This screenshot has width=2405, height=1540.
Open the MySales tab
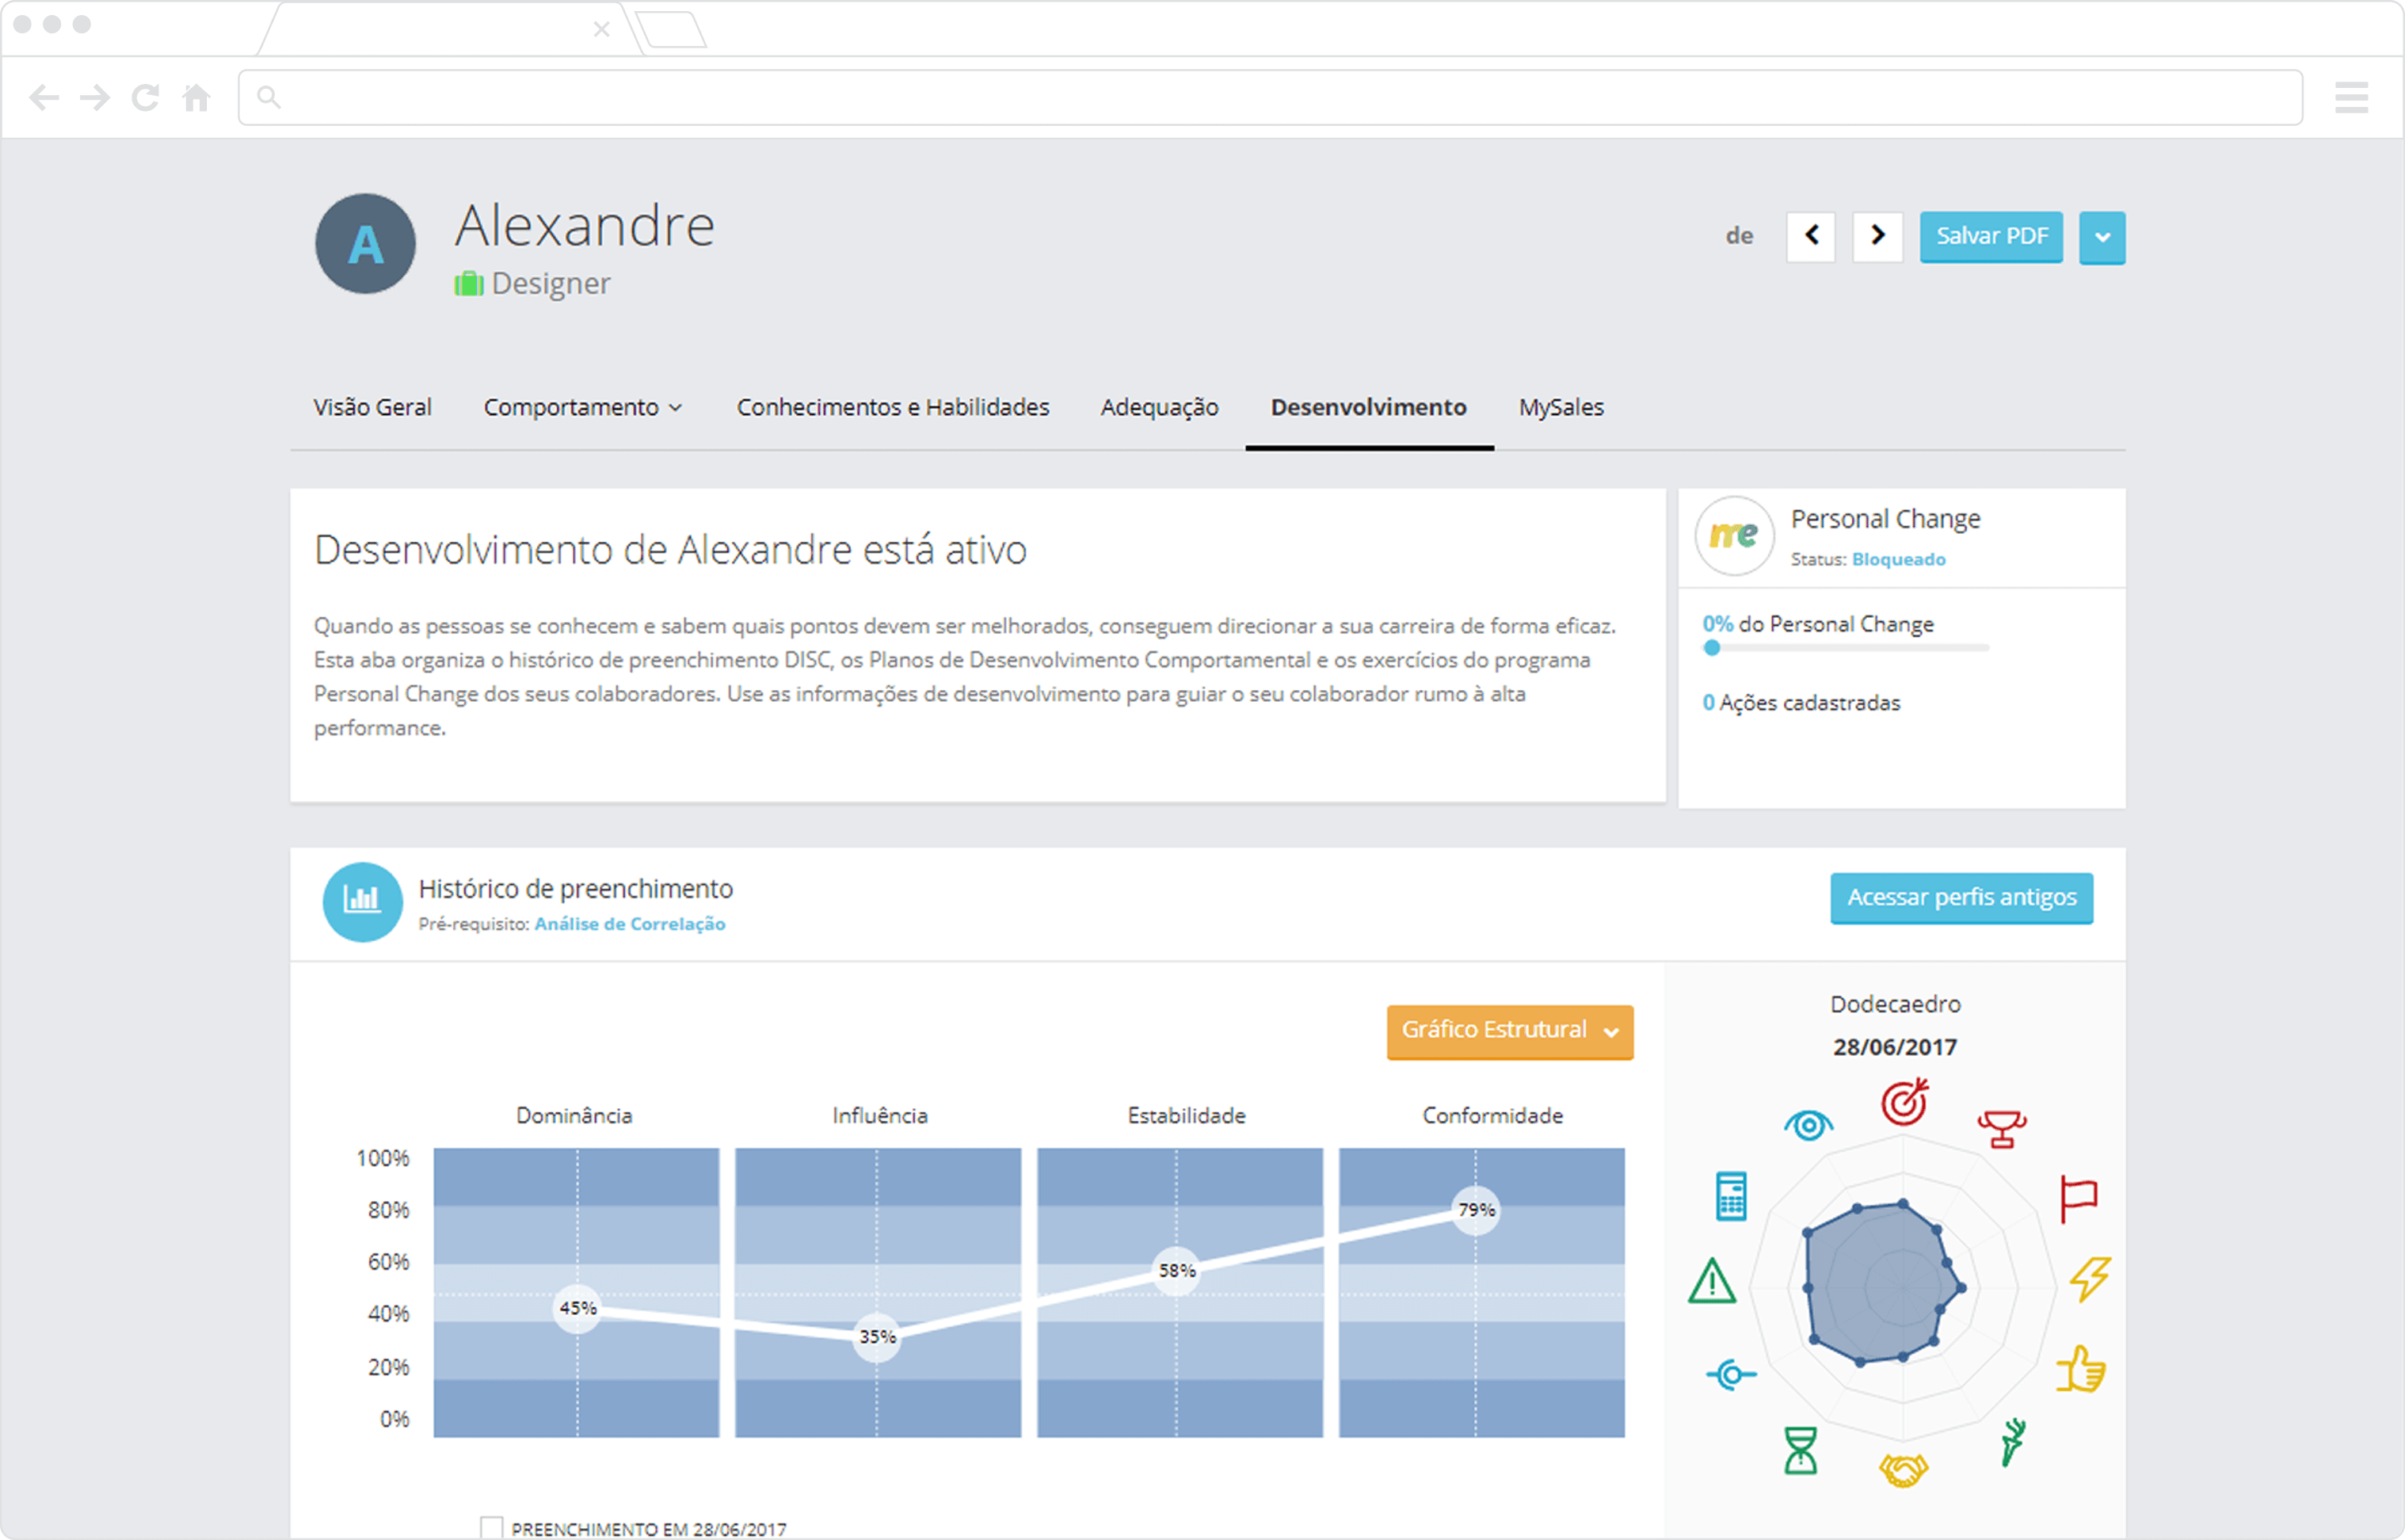tap(1561, 407)
